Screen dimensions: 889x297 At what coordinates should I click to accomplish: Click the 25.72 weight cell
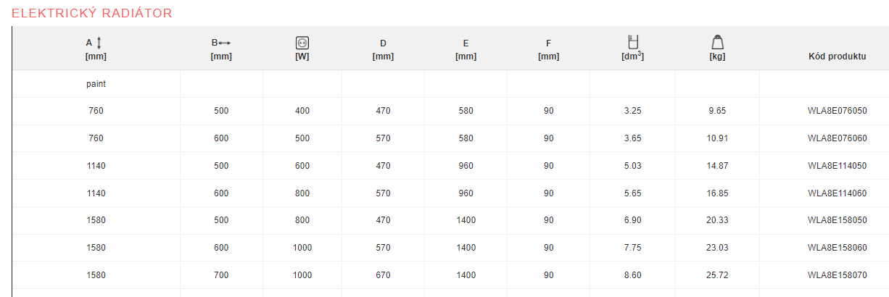716,275
